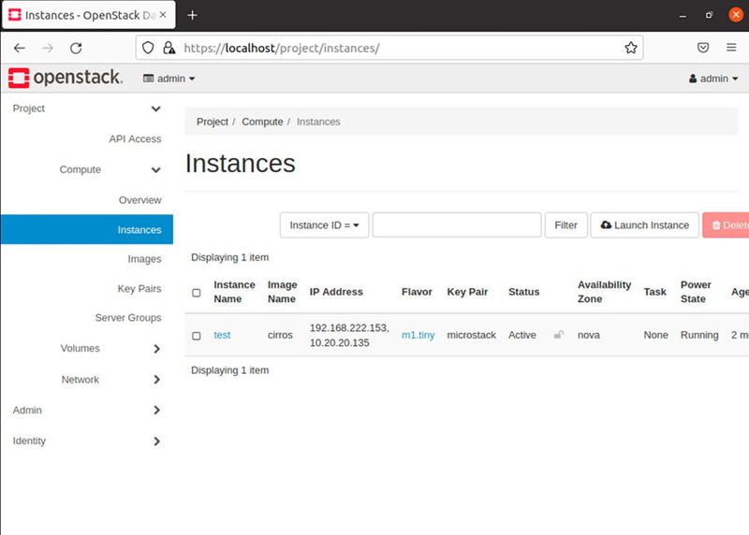The width and height of the screenshot is (749, 535).
Task: Open Server Groups in the sidebar
Action: point(128,318)
